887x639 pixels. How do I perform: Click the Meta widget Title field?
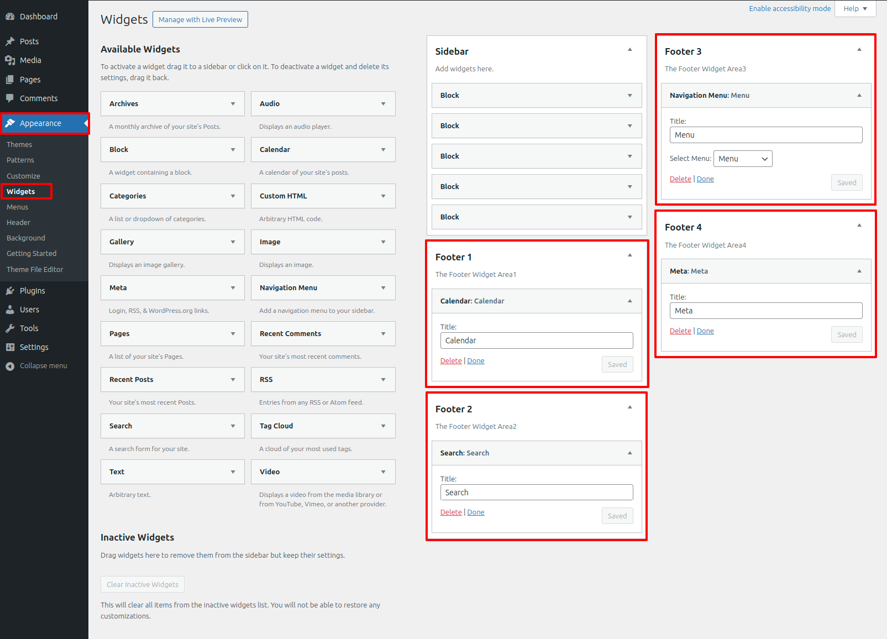coord(765,311)
